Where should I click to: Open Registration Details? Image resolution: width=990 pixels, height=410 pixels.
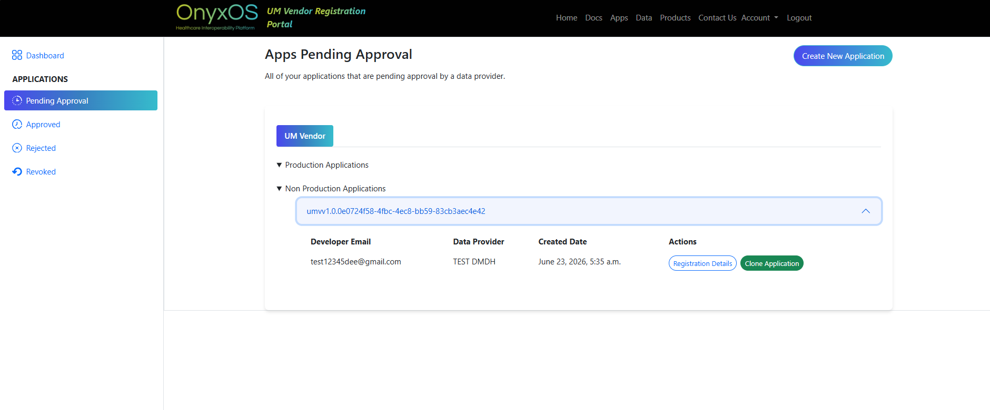pos(702,263)
